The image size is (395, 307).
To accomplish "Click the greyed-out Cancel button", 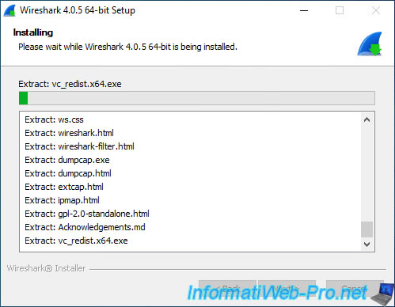I will point(355,288).
